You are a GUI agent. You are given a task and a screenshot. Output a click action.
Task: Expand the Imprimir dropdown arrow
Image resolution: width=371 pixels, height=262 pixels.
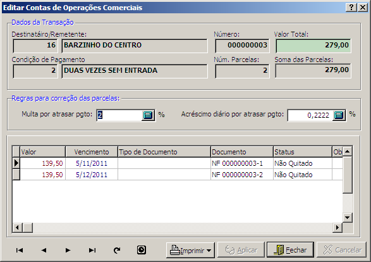point(209,251)
